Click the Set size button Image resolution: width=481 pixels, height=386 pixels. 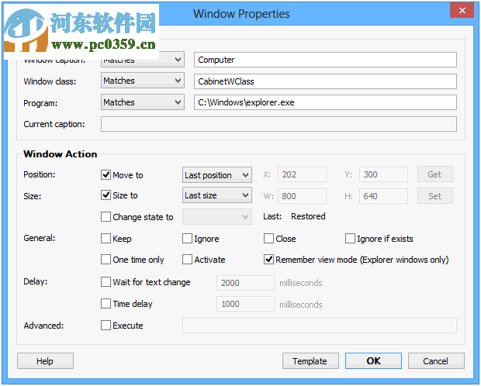tap(435, 196)
